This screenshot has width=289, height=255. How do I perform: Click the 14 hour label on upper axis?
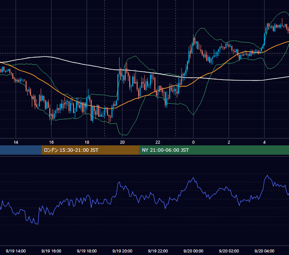point(16,142)
